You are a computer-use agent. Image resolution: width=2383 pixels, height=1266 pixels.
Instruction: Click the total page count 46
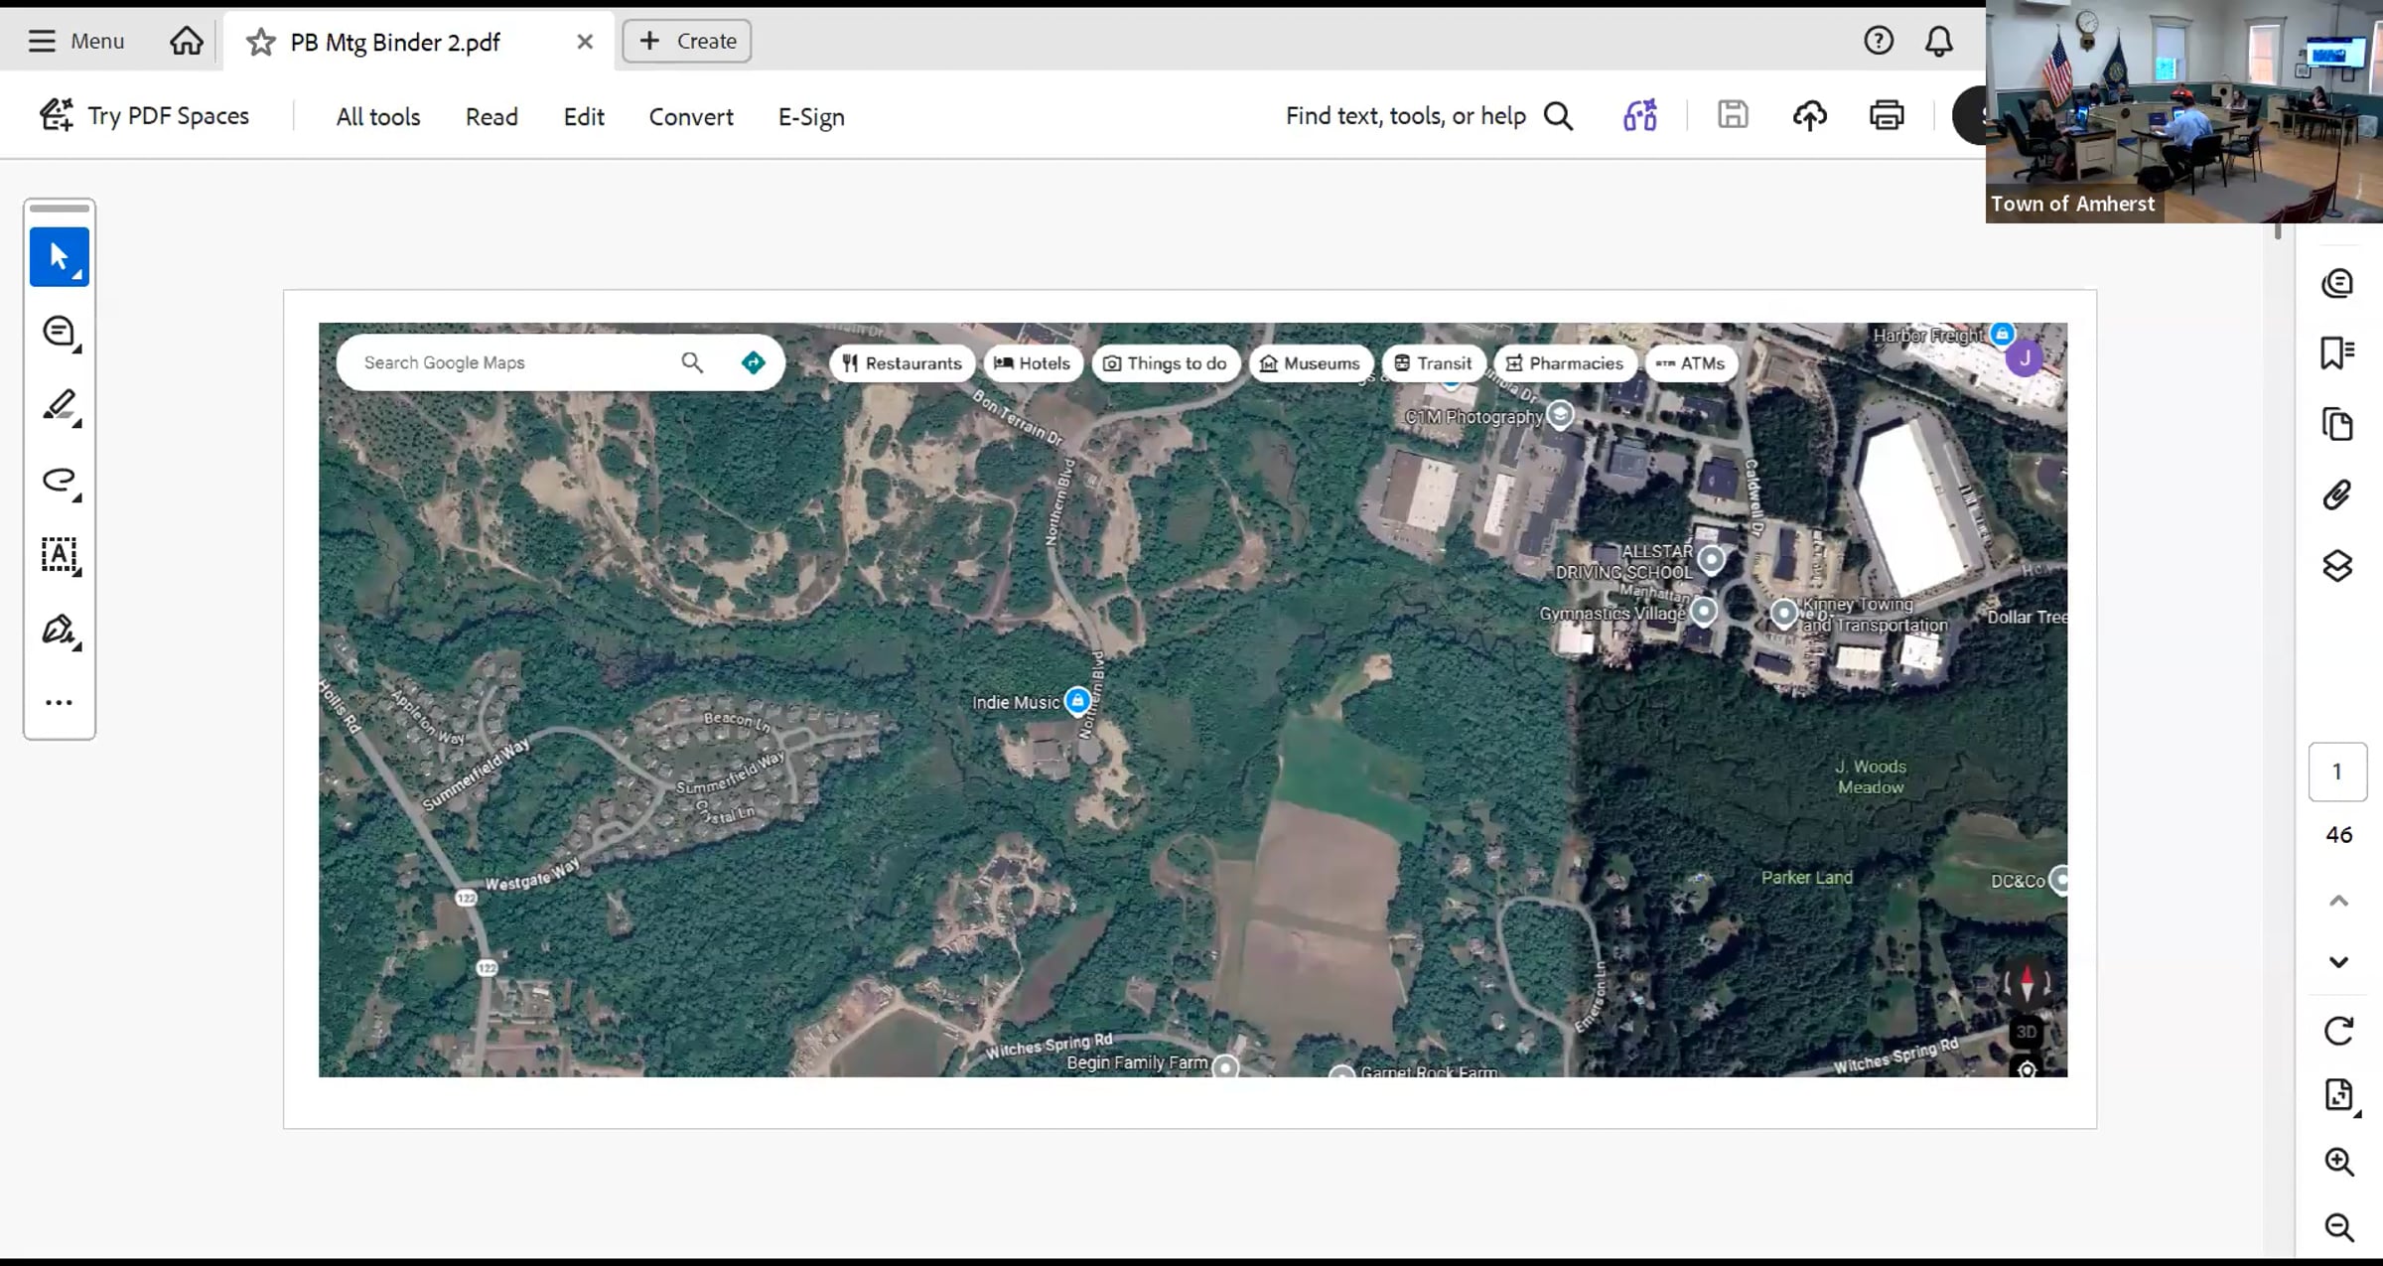click(x=2338, y=835)
